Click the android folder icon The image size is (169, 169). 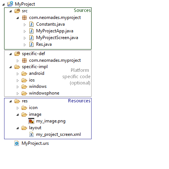(24, 73)
